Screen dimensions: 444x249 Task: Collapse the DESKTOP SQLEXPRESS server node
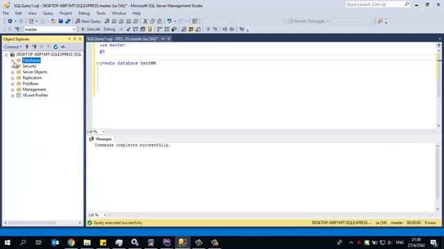pyautogui.click(x=6, y=55)
